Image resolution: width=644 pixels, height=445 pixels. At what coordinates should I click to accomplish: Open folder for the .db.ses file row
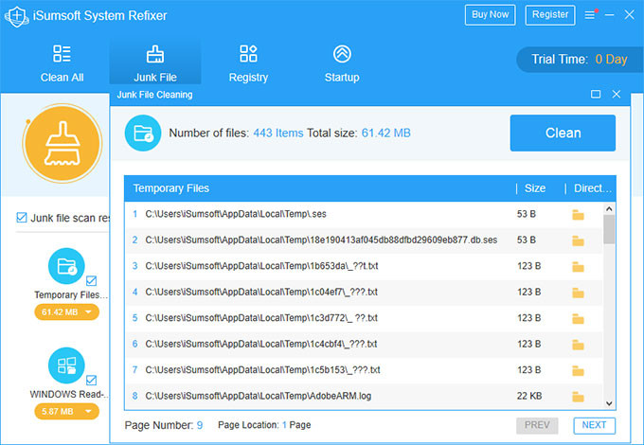point(578,240)
